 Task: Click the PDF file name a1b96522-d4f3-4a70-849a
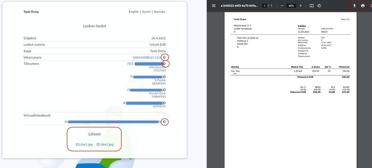(x=239, y=6)
